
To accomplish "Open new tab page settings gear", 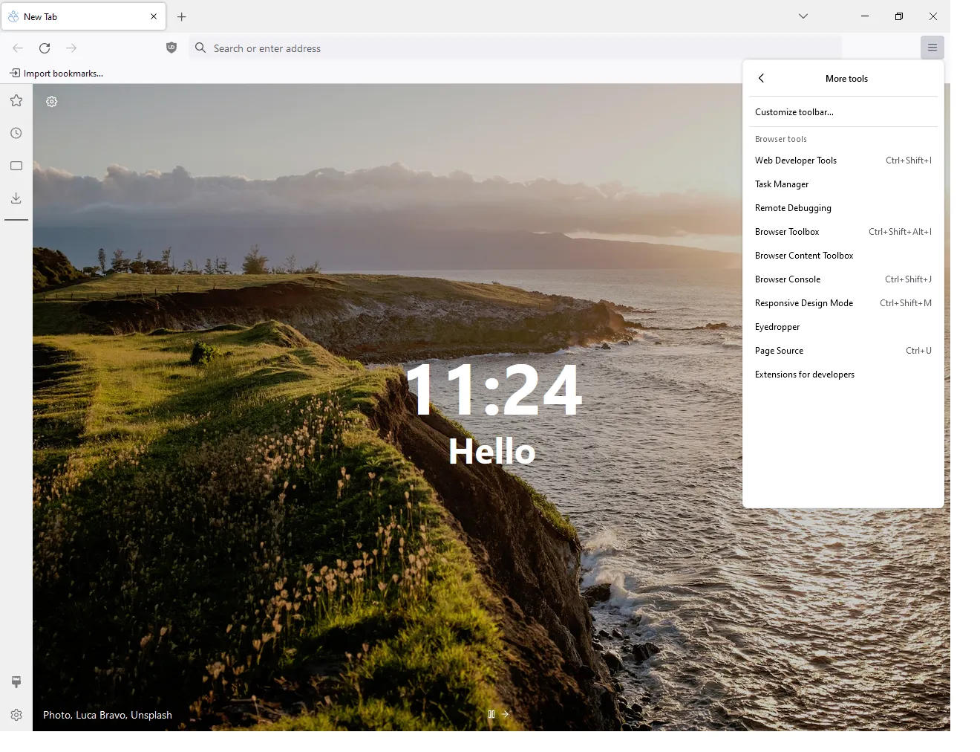I will click(x=51, y=102).
